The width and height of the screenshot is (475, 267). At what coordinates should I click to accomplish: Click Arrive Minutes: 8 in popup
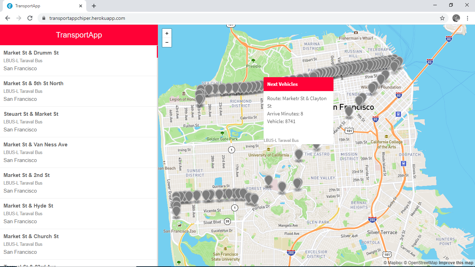(x=285, y=114)
